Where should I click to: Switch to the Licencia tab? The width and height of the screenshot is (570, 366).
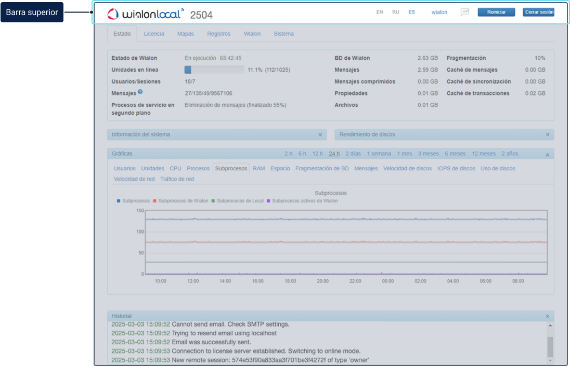point(153,34)
